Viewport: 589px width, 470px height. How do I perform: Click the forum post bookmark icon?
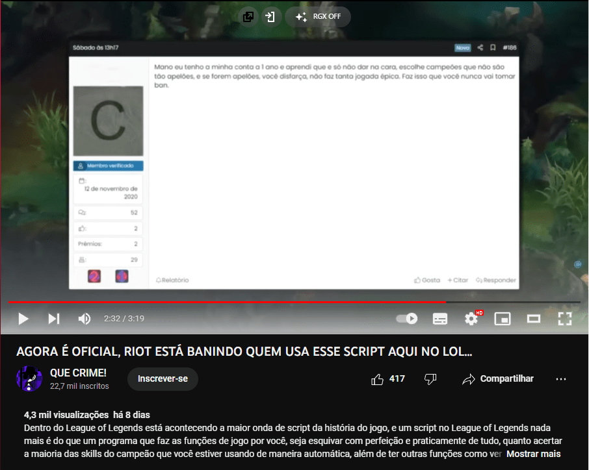pyautogui.click(x=493, y=47)
